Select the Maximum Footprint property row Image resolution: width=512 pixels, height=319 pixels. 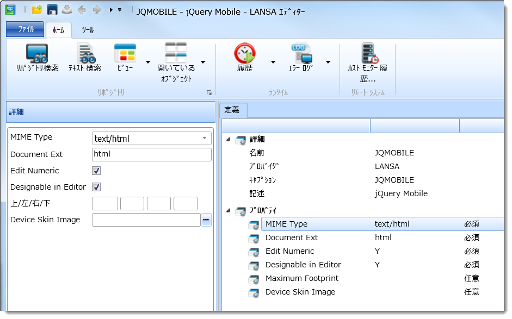(x=383, y=278)
